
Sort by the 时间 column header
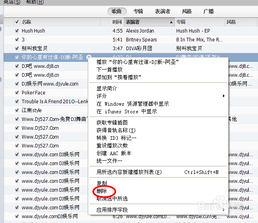coord(112,22)
